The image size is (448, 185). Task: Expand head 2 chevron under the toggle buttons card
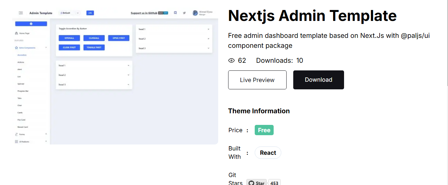coord(129,75)
